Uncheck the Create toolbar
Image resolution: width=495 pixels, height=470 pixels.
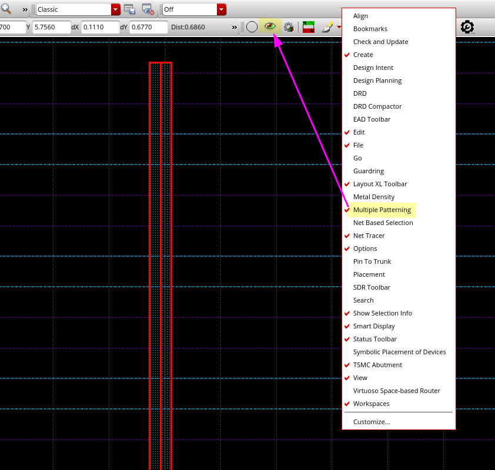[x=363, y=55]
